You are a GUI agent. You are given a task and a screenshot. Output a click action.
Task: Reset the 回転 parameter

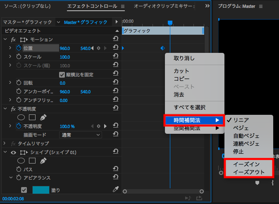116,82
